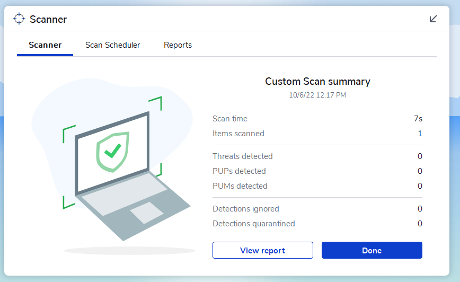
Task: Click the PUMs detected label
Action: [x=240, y=186]
